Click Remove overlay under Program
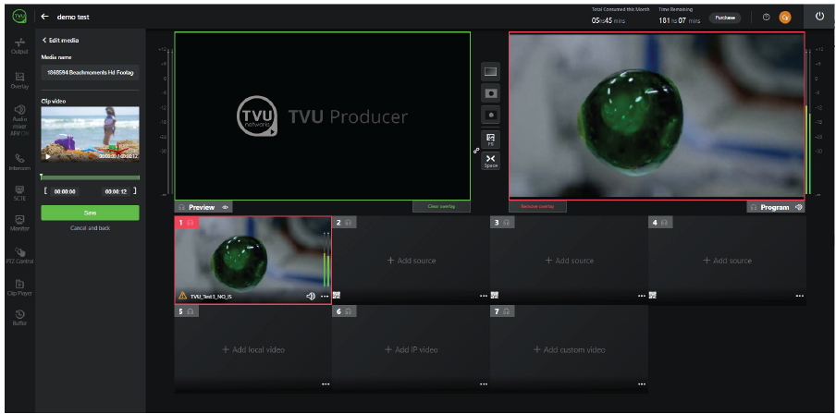 (x=537, y=206)
